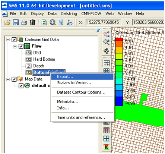Click the Delete trash can icon
Viewport: 165px width, 154px height.
[32, 22]
